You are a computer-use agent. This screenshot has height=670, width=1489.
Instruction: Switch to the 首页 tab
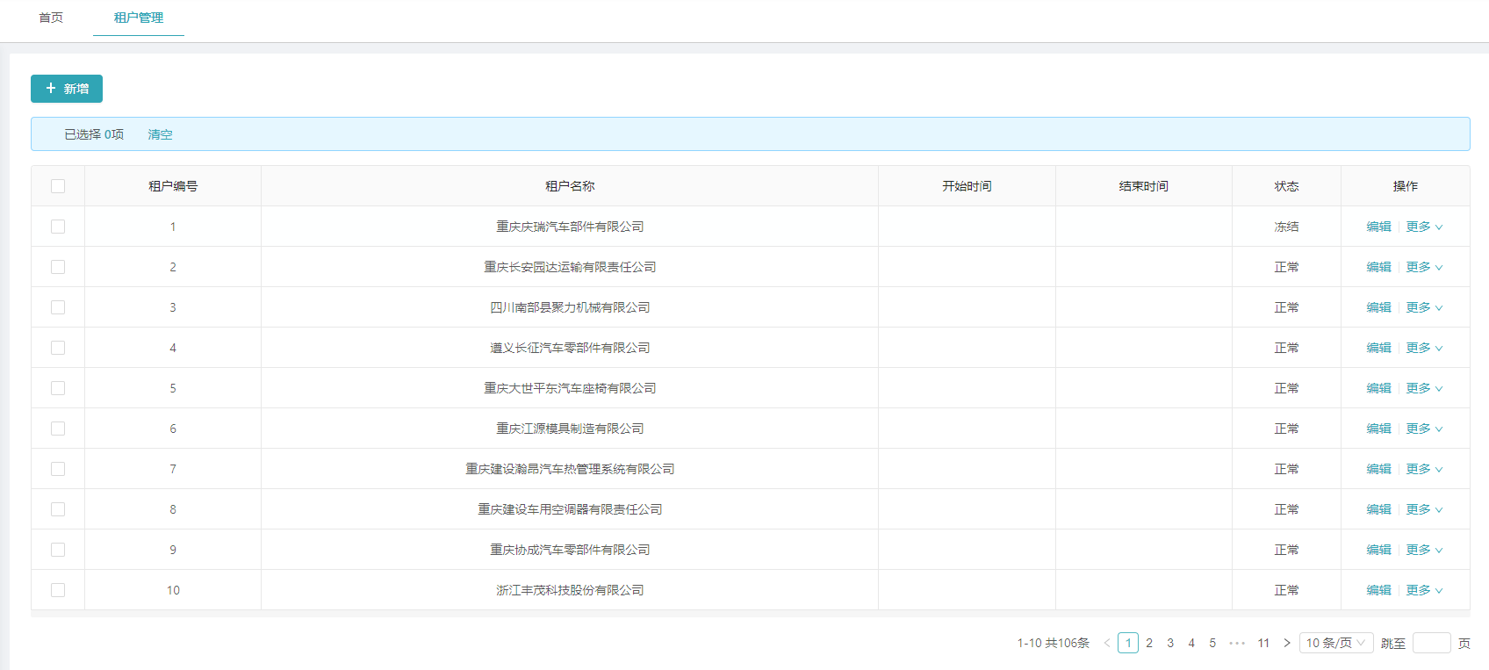(51, 18)
